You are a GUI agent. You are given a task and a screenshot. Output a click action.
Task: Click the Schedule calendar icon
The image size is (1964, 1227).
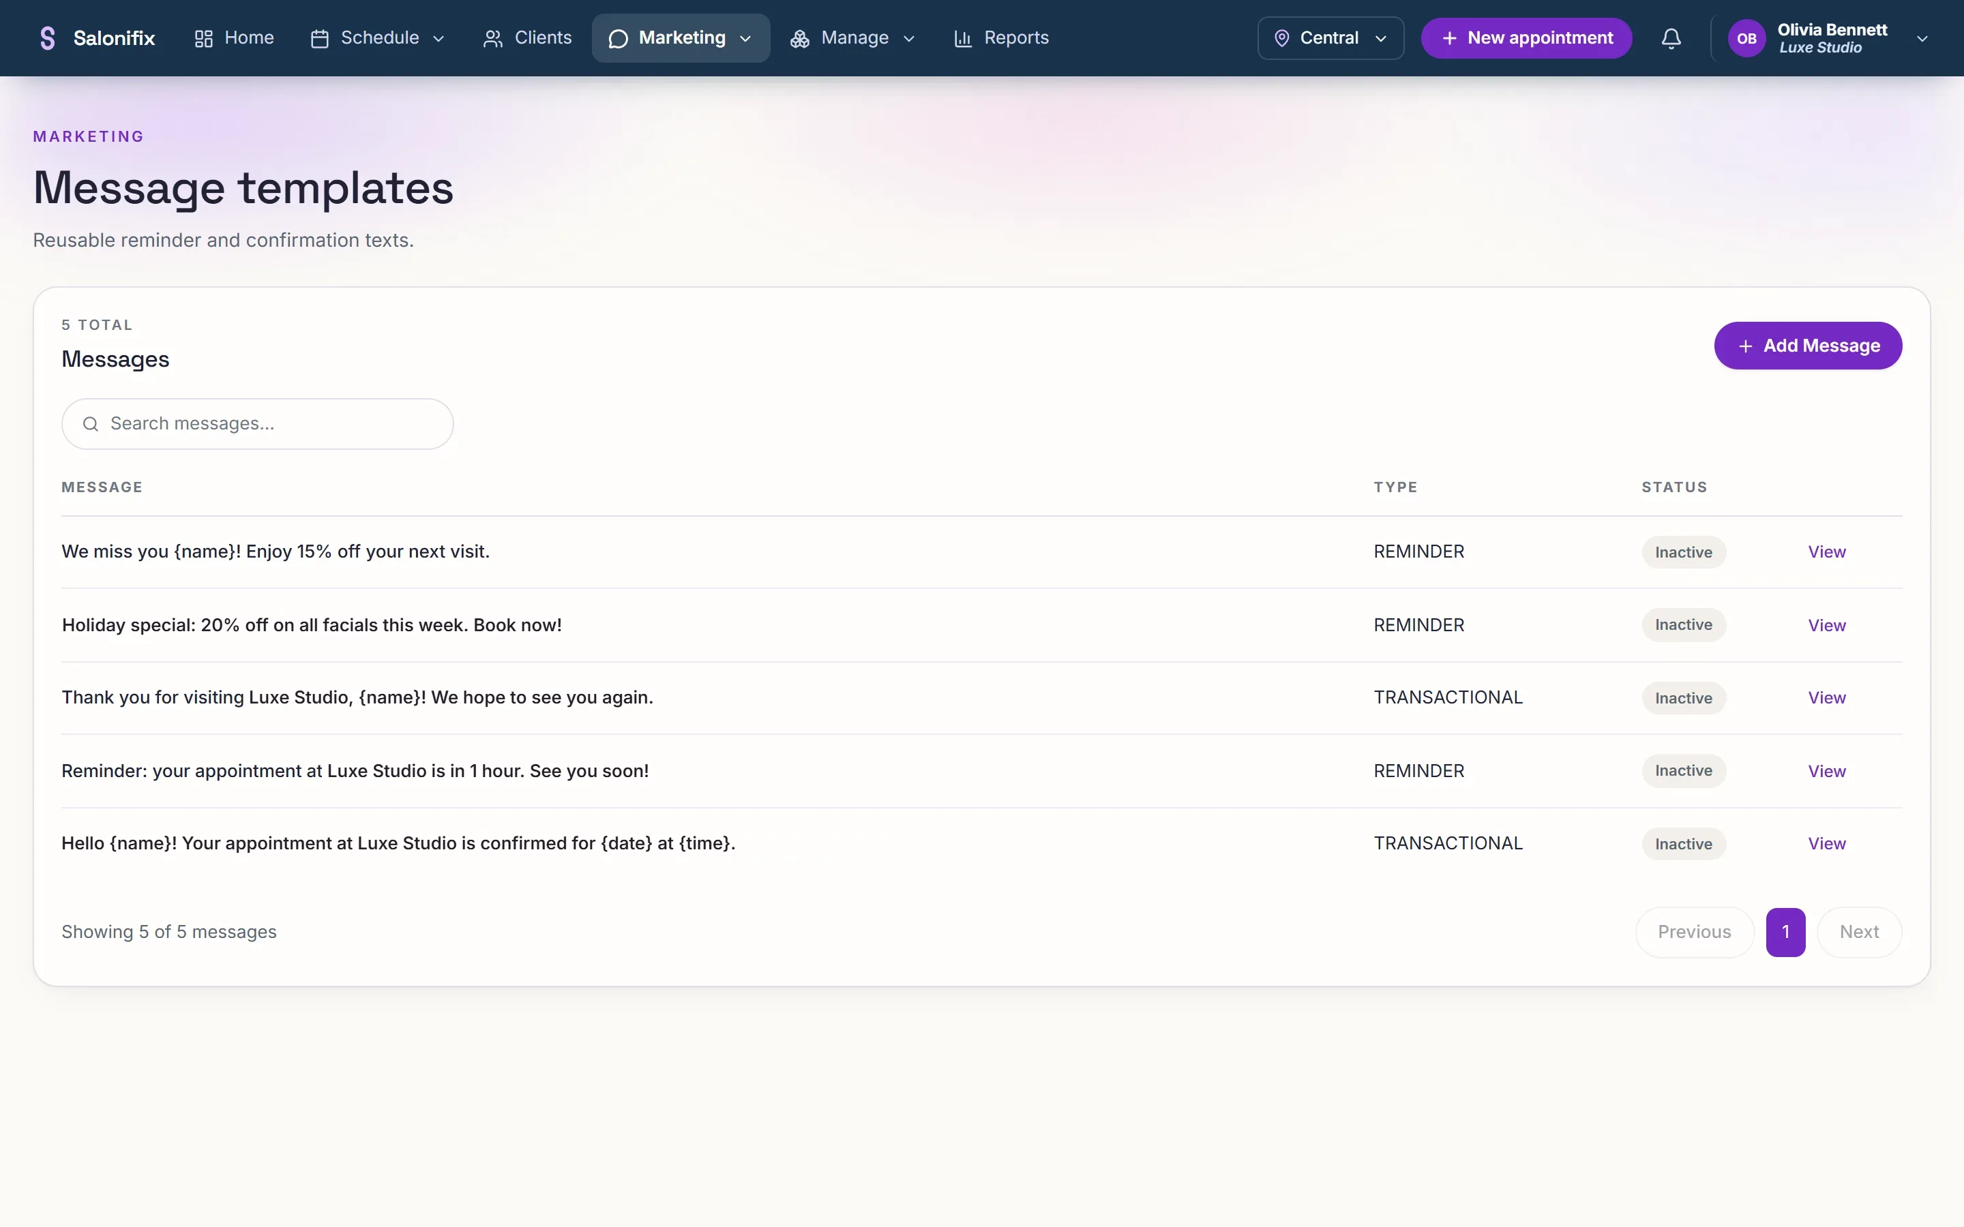click(x=320, y=38)
